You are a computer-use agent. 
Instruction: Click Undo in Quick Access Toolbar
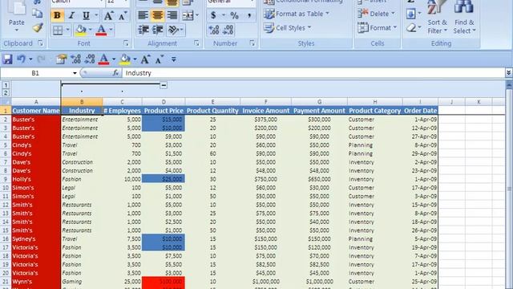click(22, 59)
